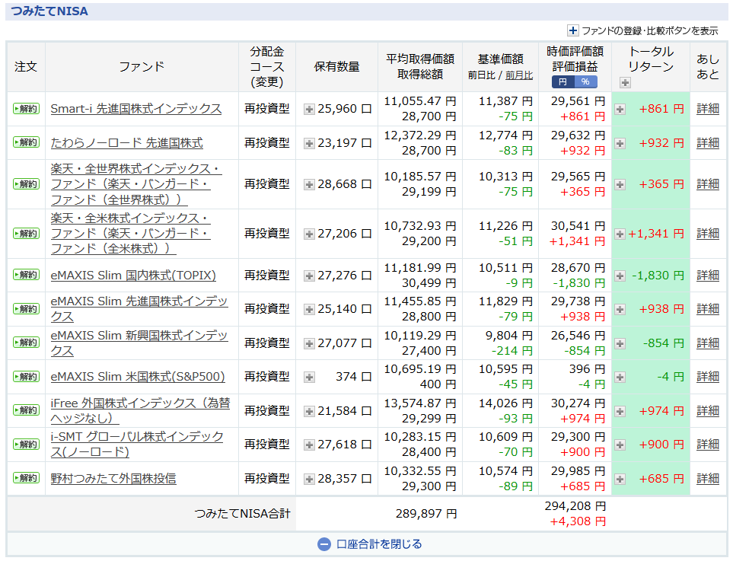The width and height of the screenshot is (733, 561).
Task: Open 詳細 link for eMAXIS Slim 国内株式(TOPIX) row
Action: click(x=708, y=275)
